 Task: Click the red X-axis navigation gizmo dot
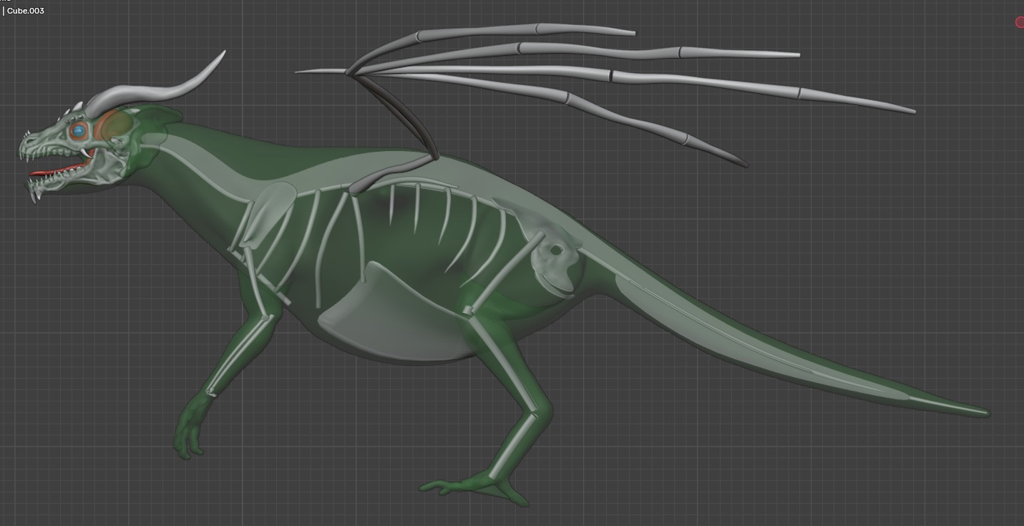point(1020,22)
